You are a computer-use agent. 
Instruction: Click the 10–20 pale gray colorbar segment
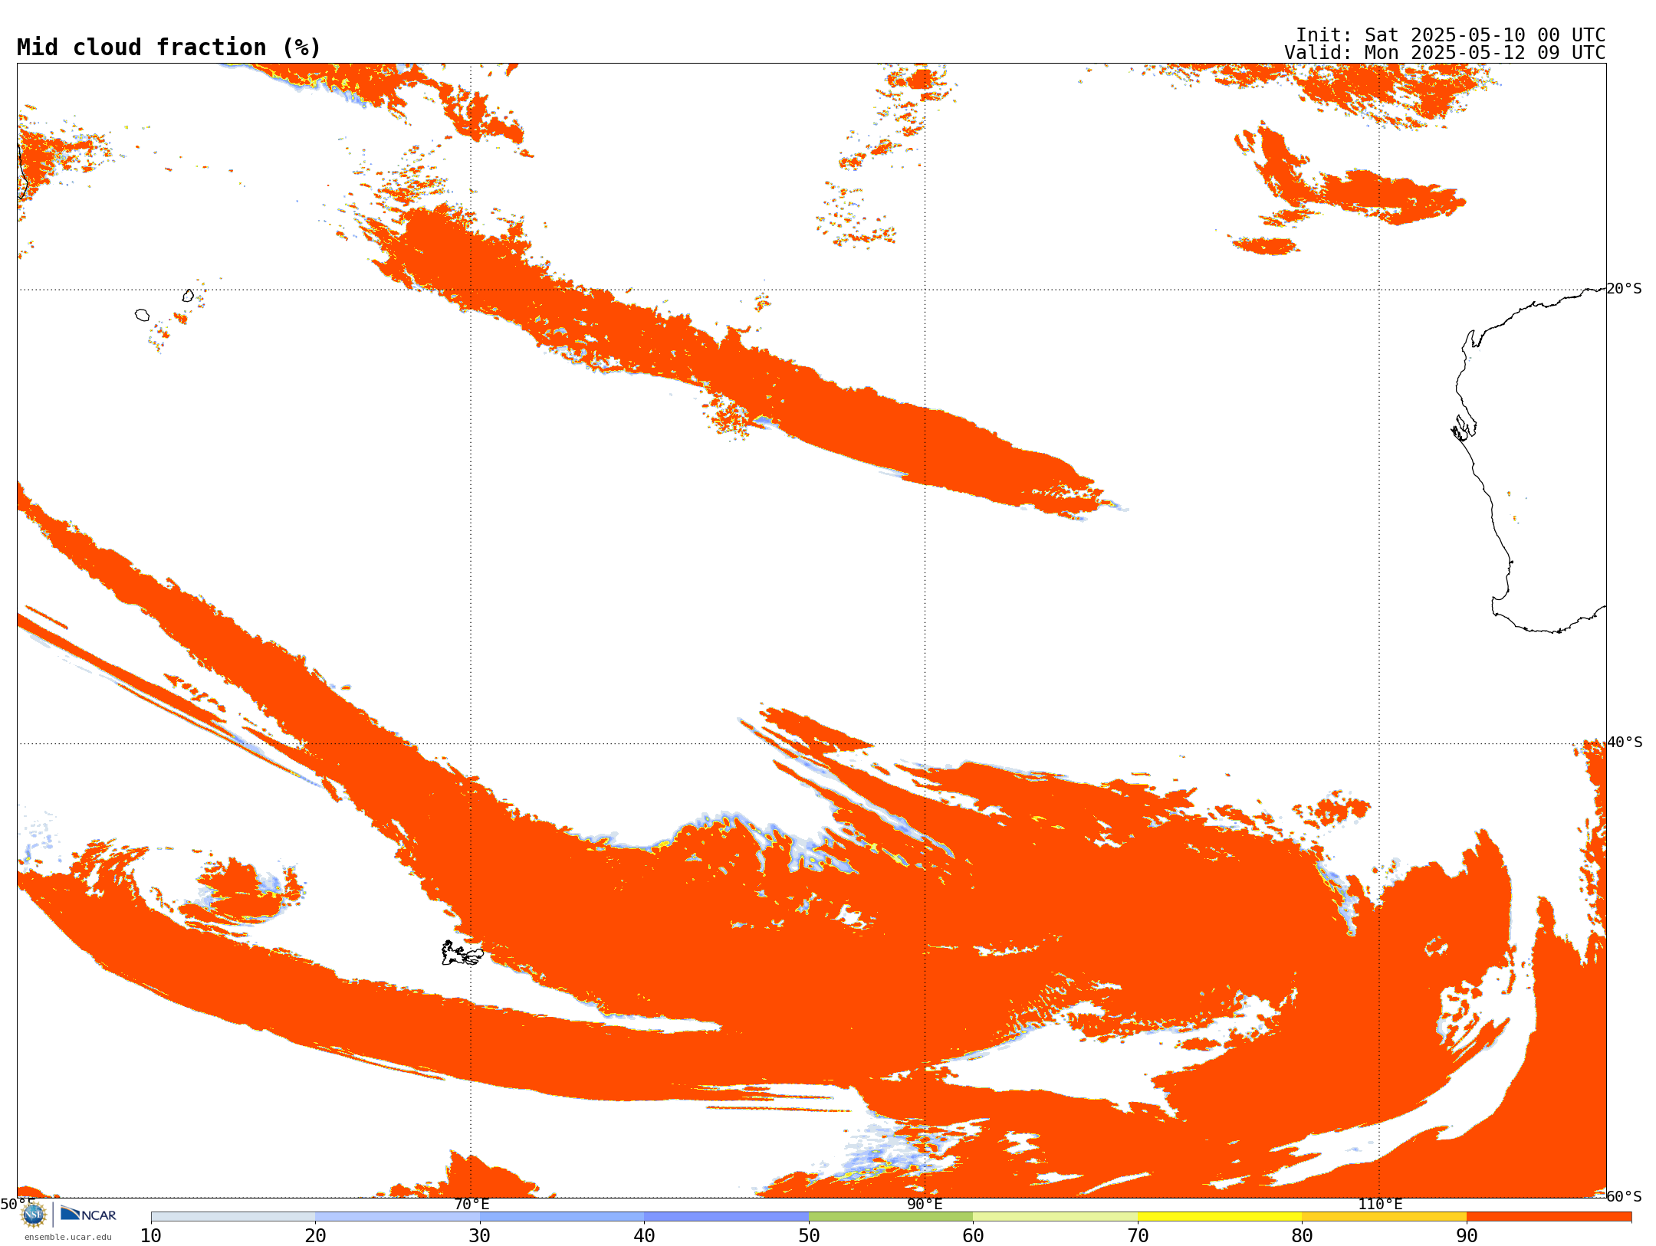(233, 1217)
